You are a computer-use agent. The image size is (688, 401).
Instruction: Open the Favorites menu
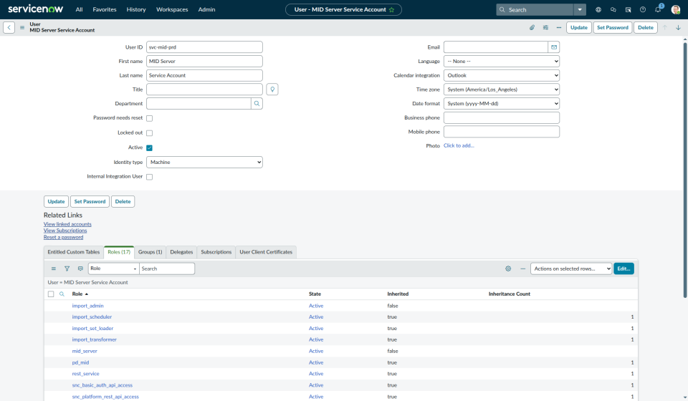point(105,9)
